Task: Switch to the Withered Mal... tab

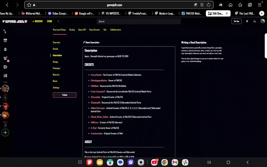Action: click(x=32, y=13)
